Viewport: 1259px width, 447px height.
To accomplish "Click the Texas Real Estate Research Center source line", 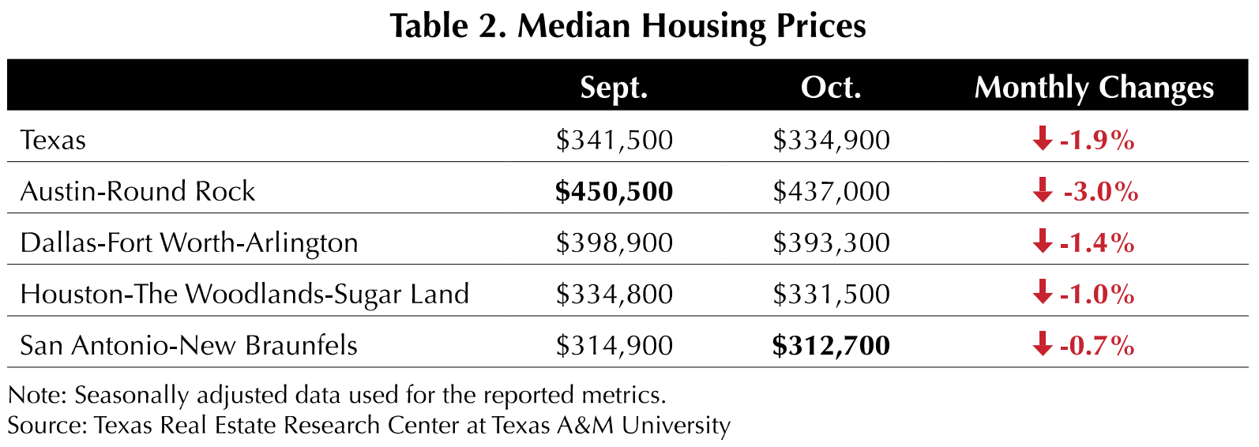I will coord(369,425).
